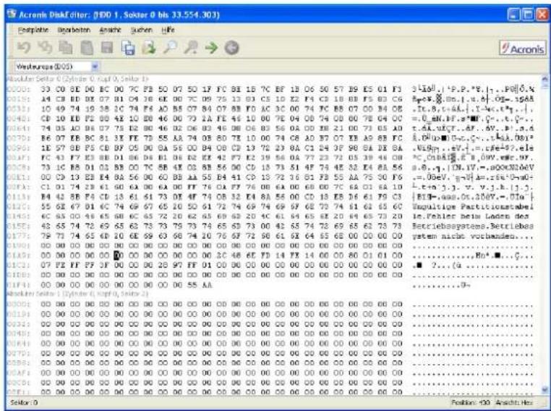Click the highlighted 00 byte in row 01A9

pyautogui.click(x=118, y=255)
